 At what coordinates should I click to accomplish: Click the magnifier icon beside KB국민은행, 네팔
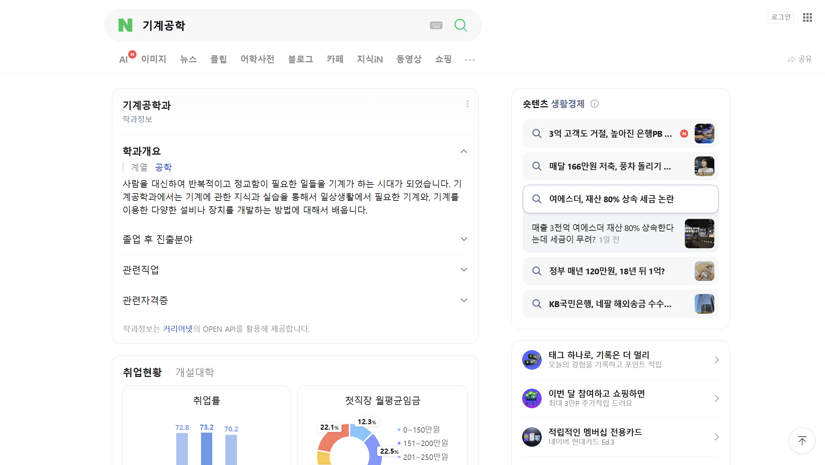(537, 304)
